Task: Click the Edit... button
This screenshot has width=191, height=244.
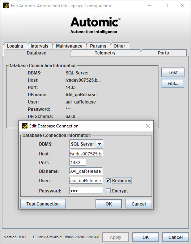Action: click(x=173, y=83)
